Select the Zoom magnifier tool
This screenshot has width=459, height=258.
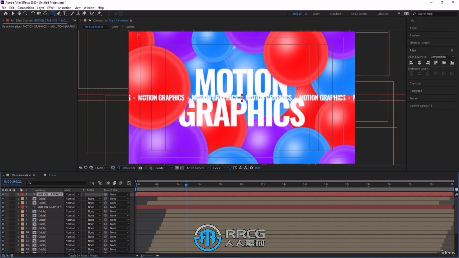[25, 14]
